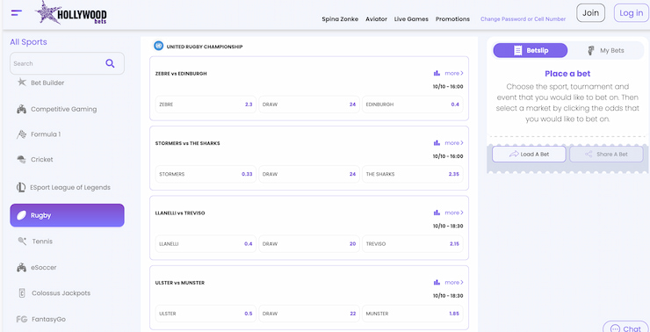Select Zebre odds 2.3

tap(206, 105)
